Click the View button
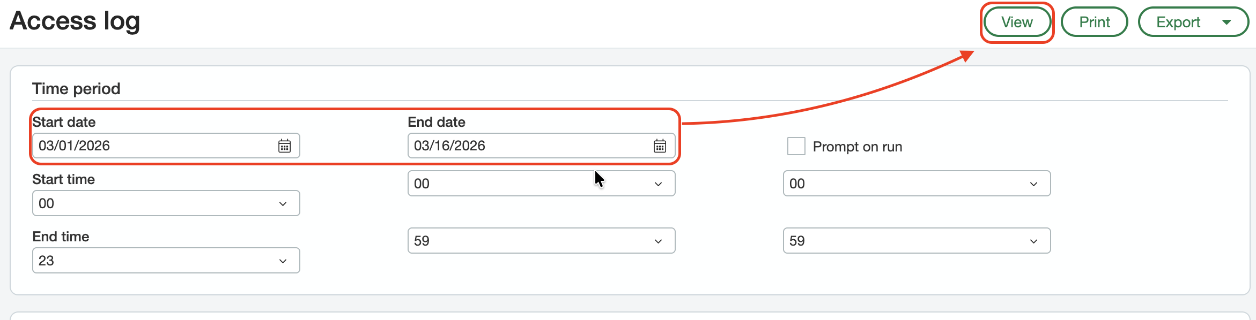 [x=1017, y=22]
